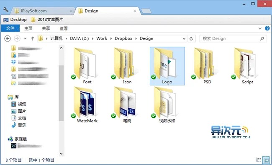The width and height of the screenshot is (272, 165).
Task: Select the Design tab
Action: pos(107,11)
